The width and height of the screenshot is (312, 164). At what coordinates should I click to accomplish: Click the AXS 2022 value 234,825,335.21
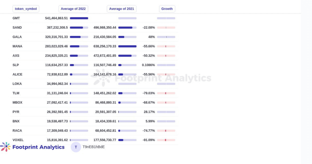pyautogui.click(x=56, y=55)
